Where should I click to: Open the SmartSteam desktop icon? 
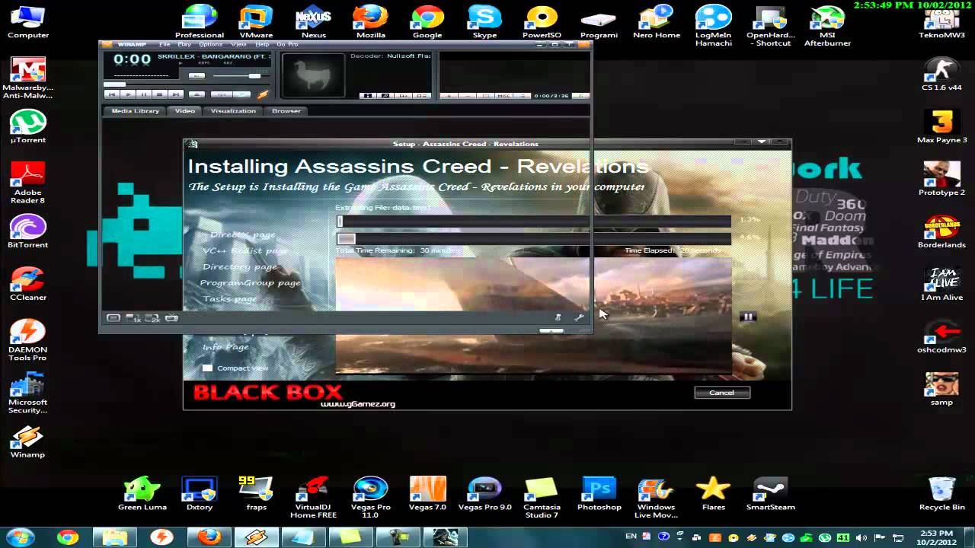click(770, 493)
